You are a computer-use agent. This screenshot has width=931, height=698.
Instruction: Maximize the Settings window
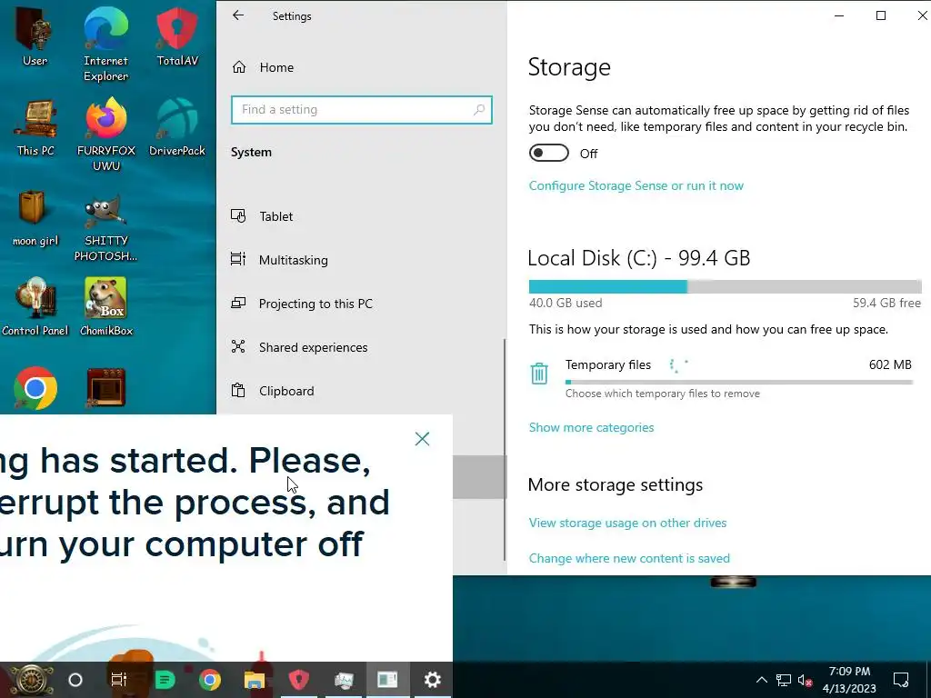pos(881,15)
